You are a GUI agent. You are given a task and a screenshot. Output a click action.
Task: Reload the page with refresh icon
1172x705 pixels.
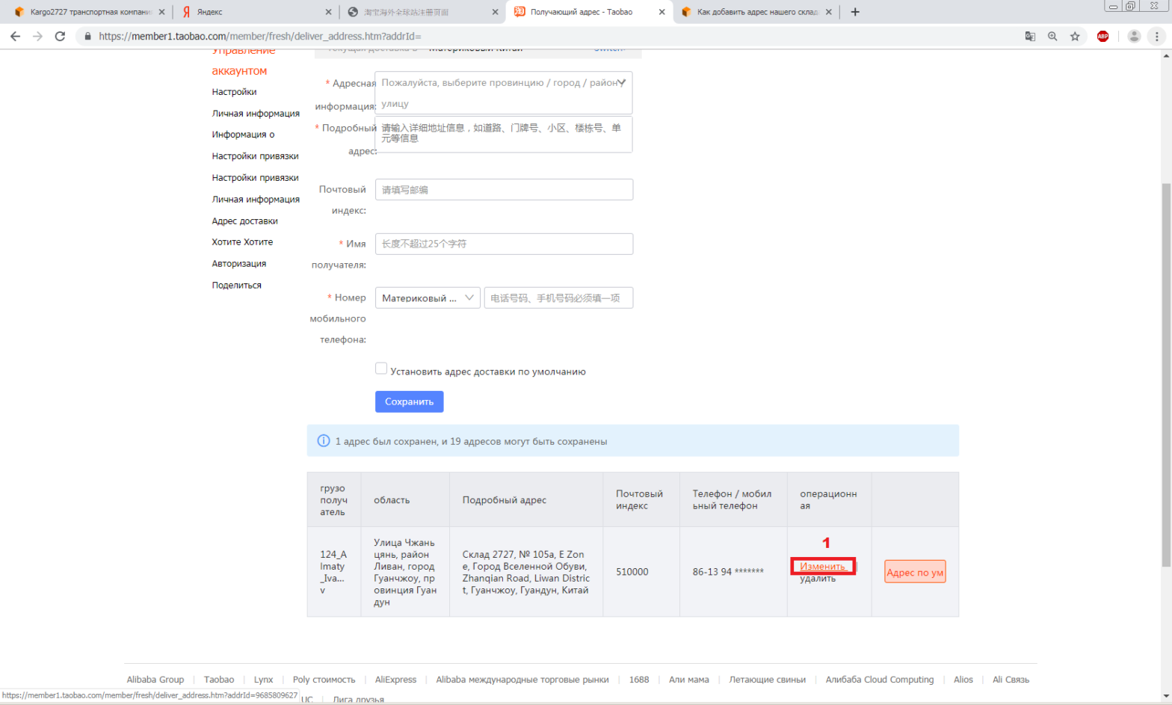coord(60,36)
